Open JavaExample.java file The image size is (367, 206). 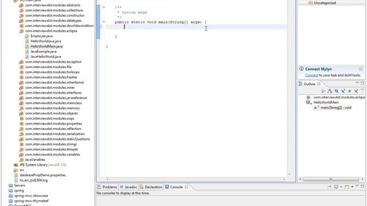tap(44, 51)
